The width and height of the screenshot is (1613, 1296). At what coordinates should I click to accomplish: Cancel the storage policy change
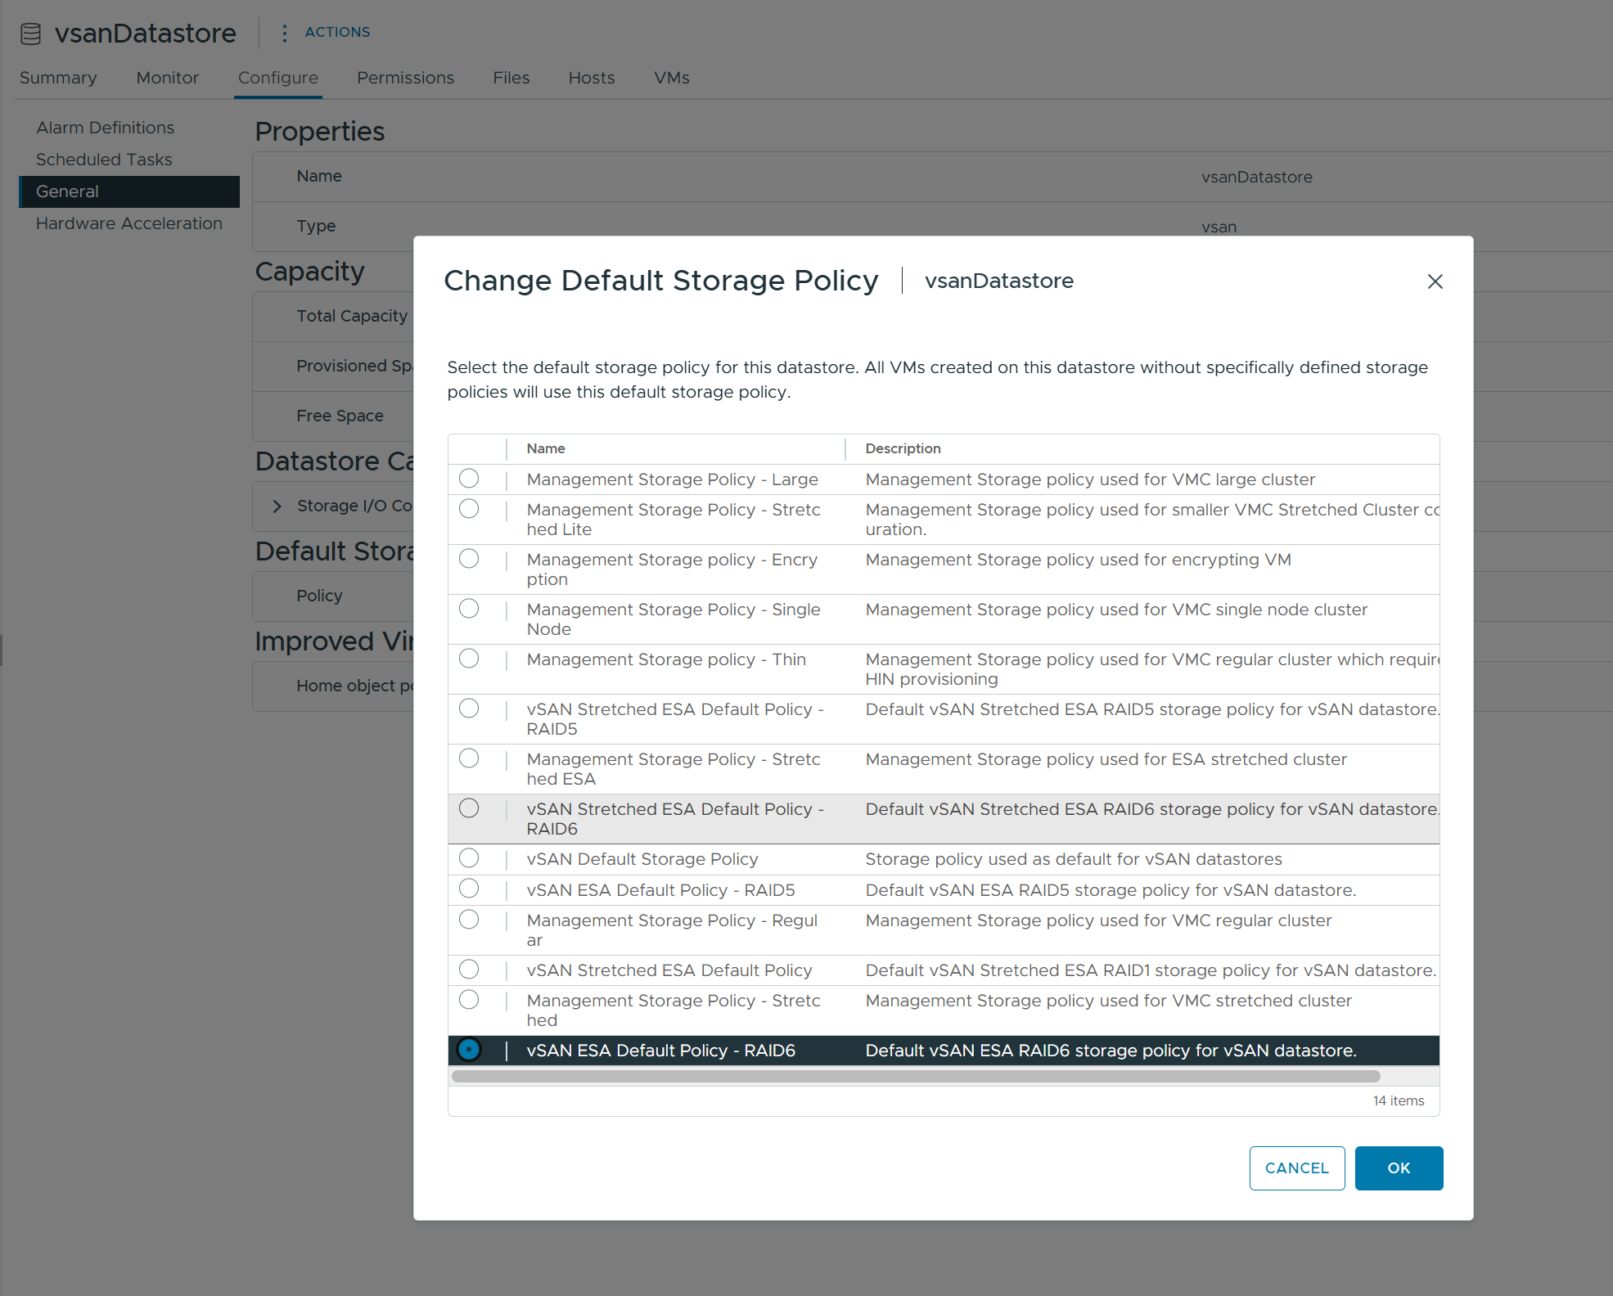tap(1296, 1168)
